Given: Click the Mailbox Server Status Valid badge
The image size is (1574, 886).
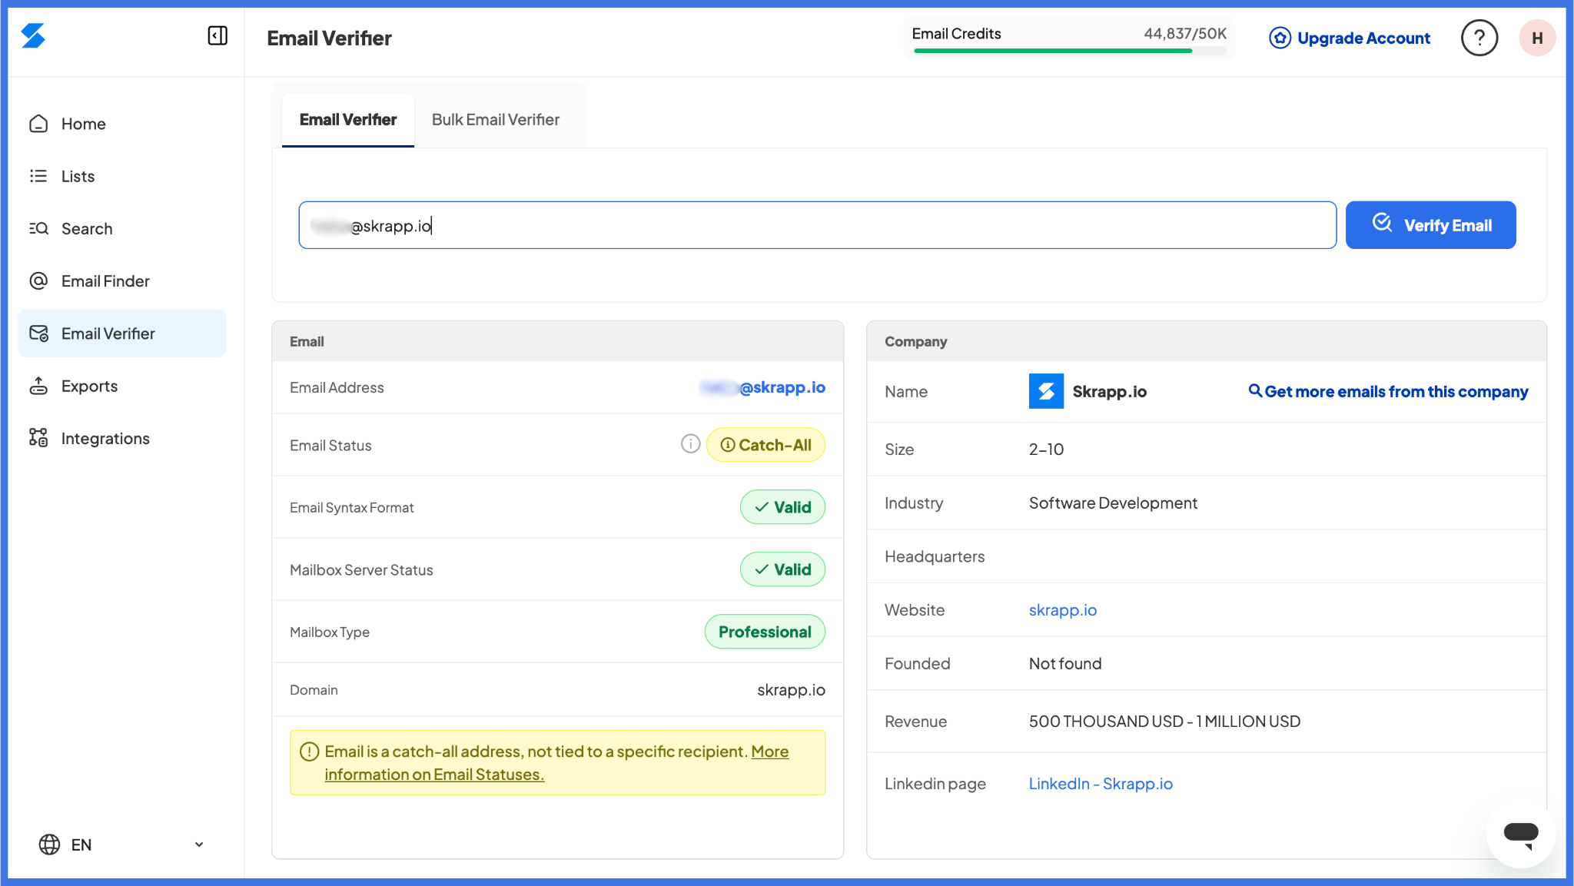Looking at the screenshot, I should pos(782,569).
